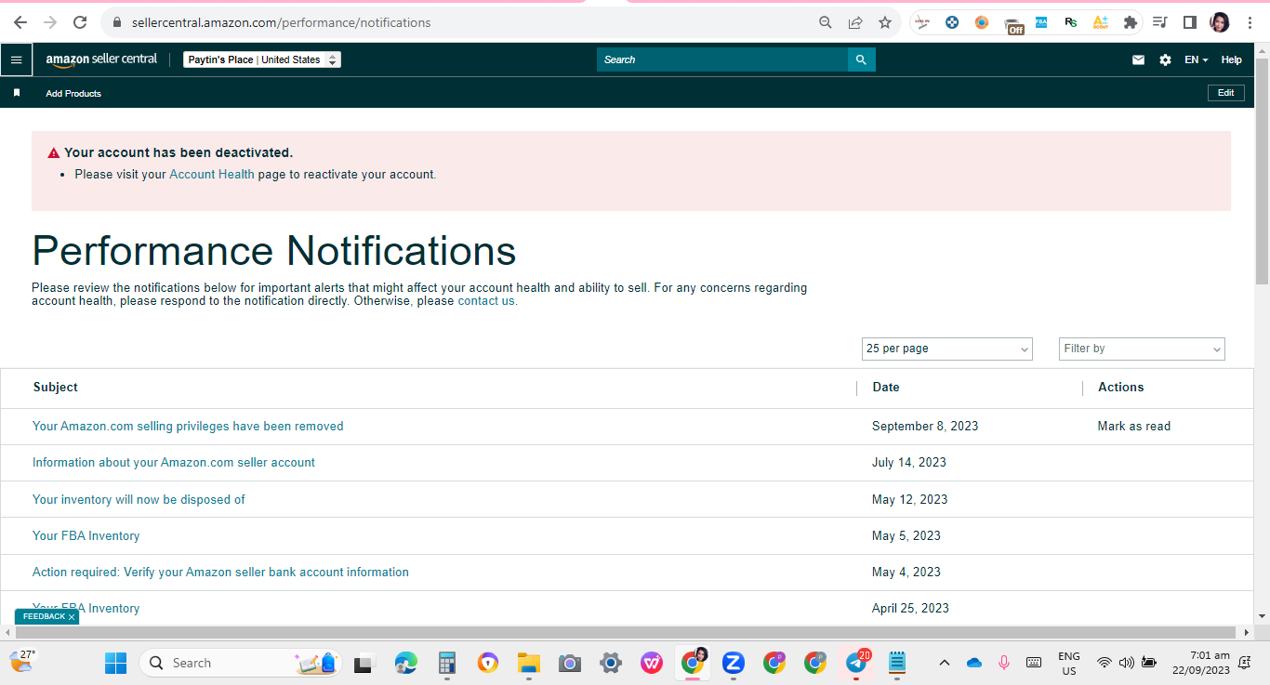Open the Account Health link
This screenshot has height=685, width=1270.
[212, 174]
